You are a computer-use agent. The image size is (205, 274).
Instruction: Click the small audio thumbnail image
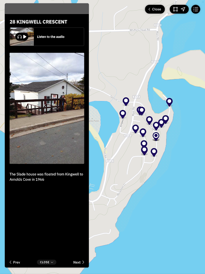[x=22, y=37]
